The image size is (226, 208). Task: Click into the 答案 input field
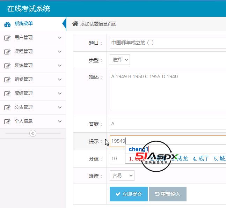point(168,124)
